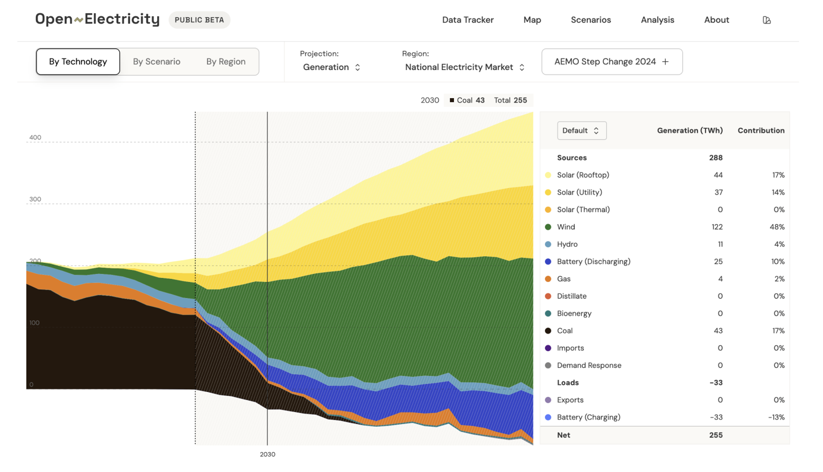Click the Solar (Utility) yellow dot
Image resolution: width=823 pixels, height=472 pixels.
(x=548, y=192)
